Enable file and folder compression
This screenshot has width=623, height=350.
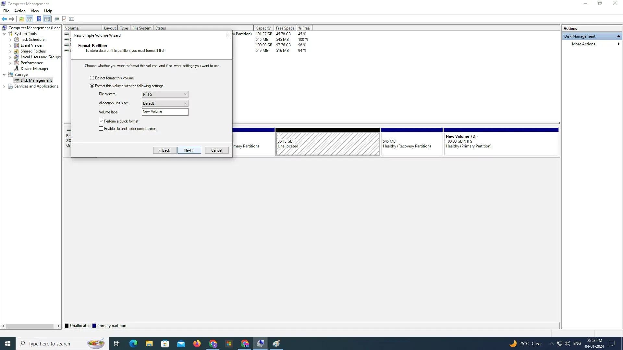pos(101,129)
